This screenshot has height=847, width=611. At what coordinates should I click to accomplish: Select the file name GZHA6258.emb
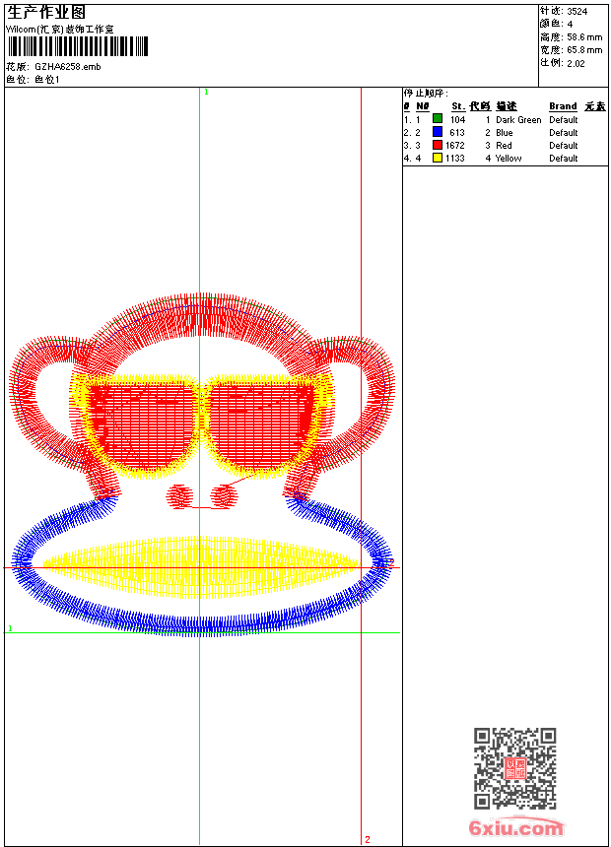pos(68,66)
